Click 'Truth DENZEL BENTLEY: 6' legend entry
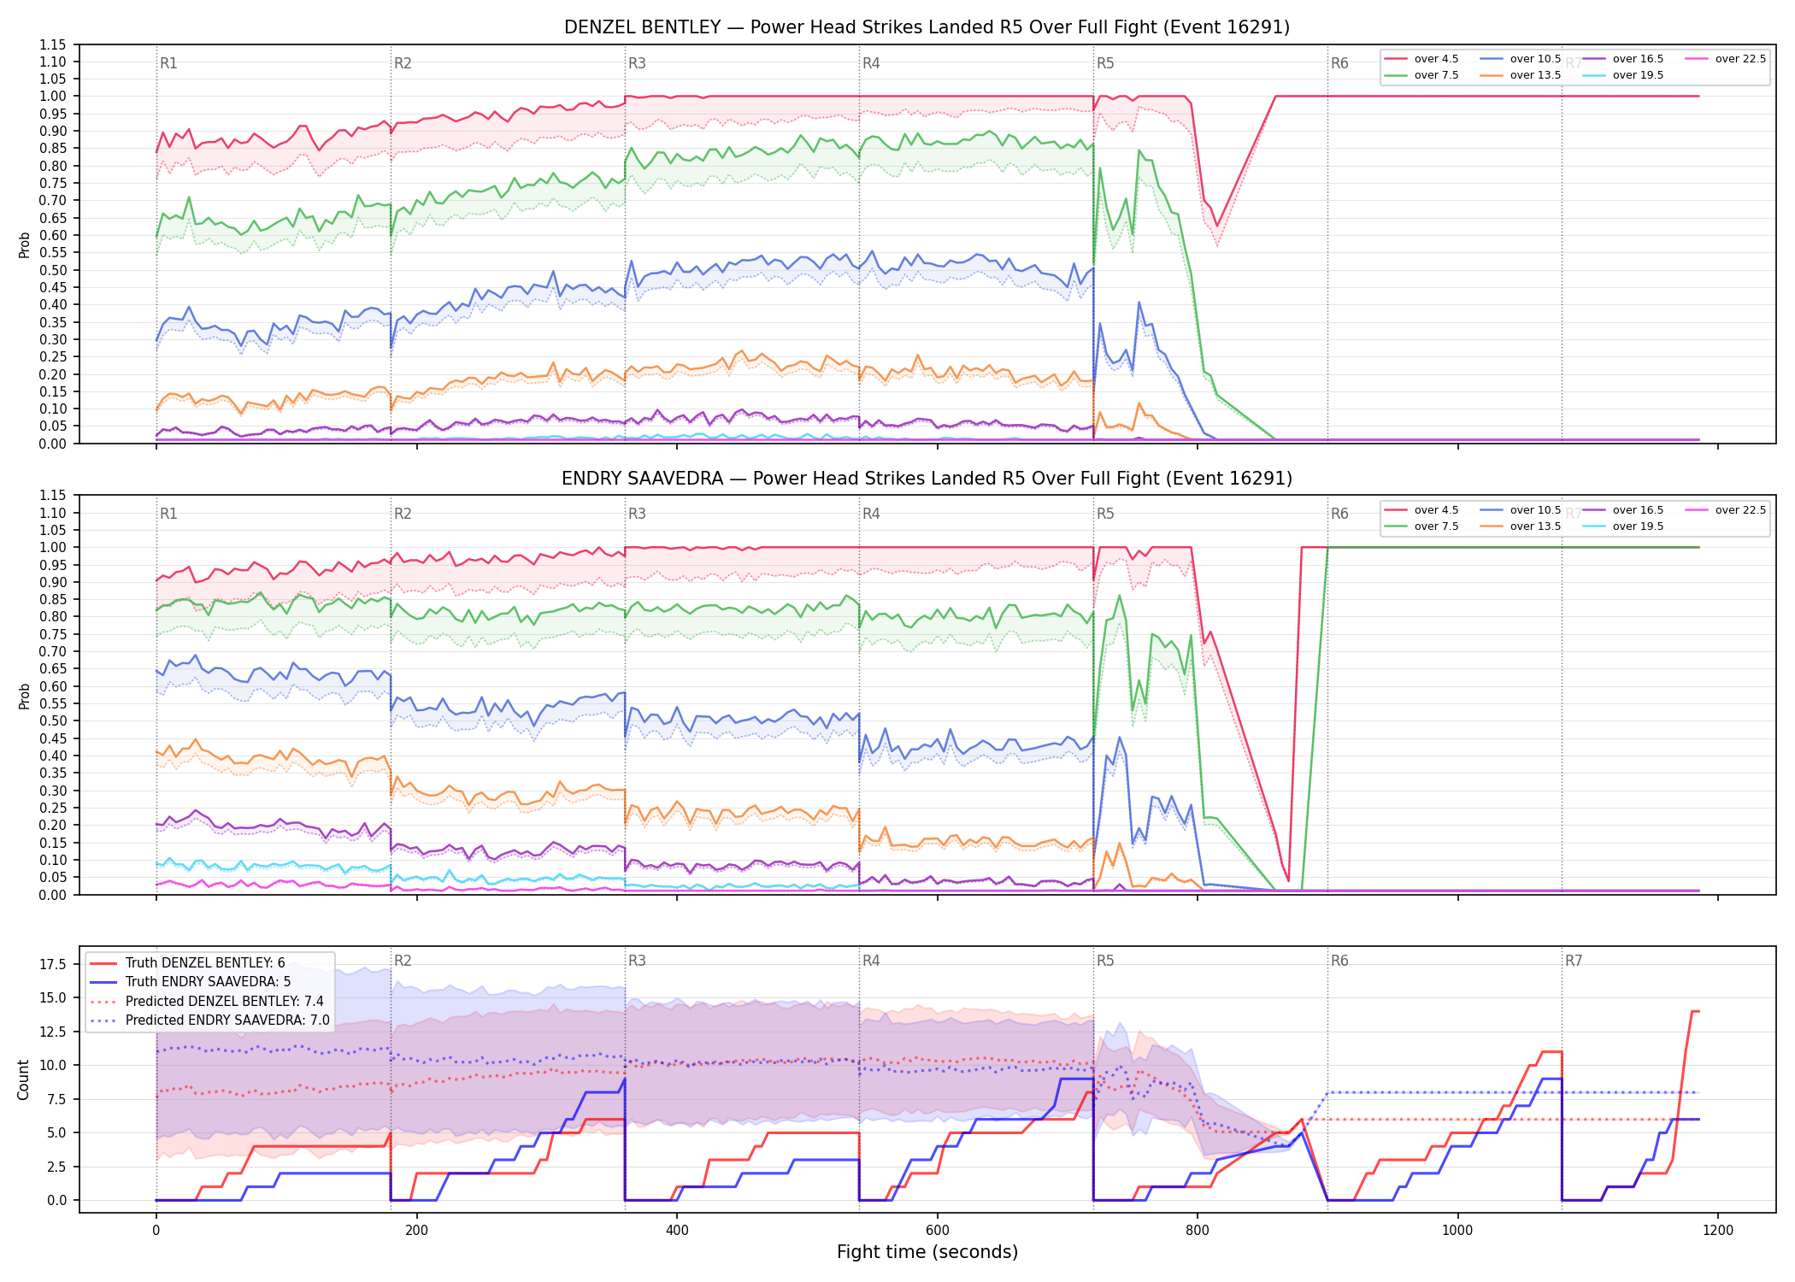1795x1282 pixels. [187, 963]
